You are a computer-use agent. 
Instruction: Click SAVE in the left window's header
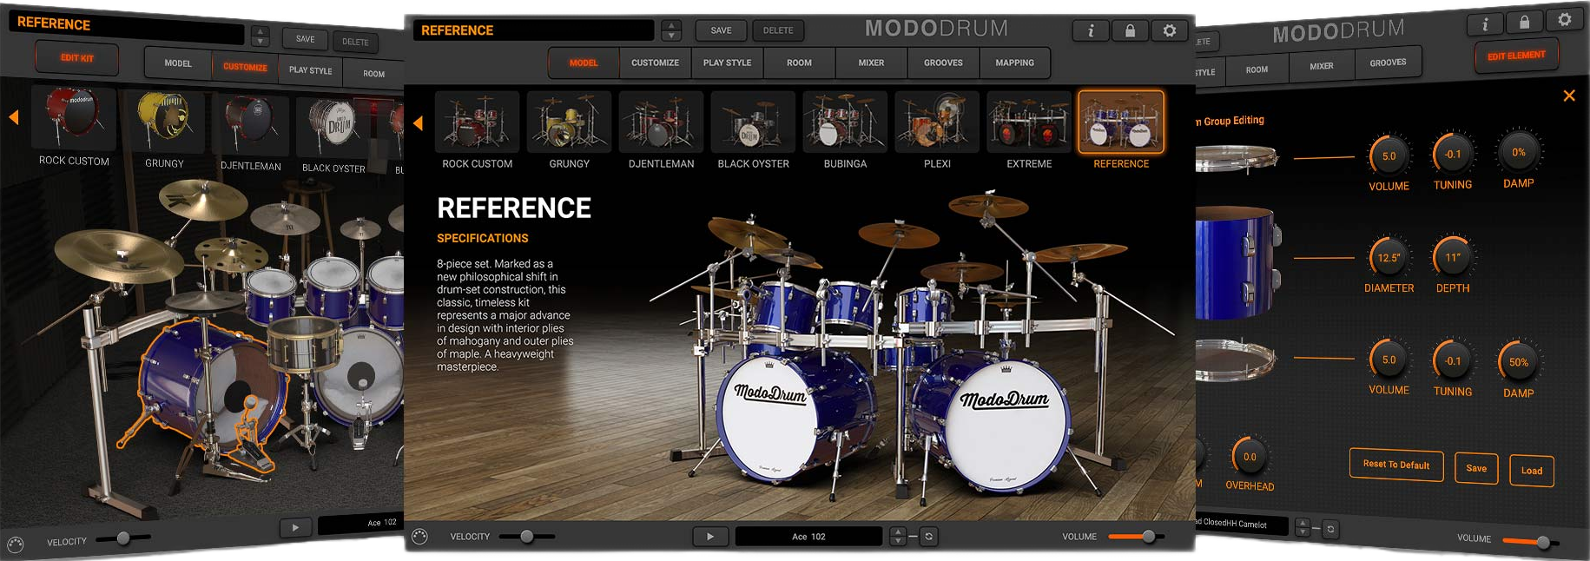point(305,39)
